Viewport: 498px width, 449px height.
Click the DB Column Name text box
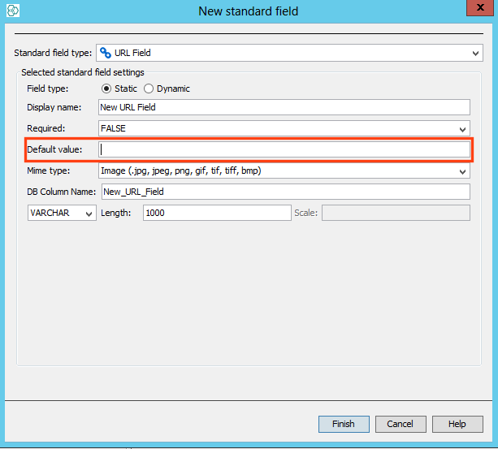click(x=284, y=192)
